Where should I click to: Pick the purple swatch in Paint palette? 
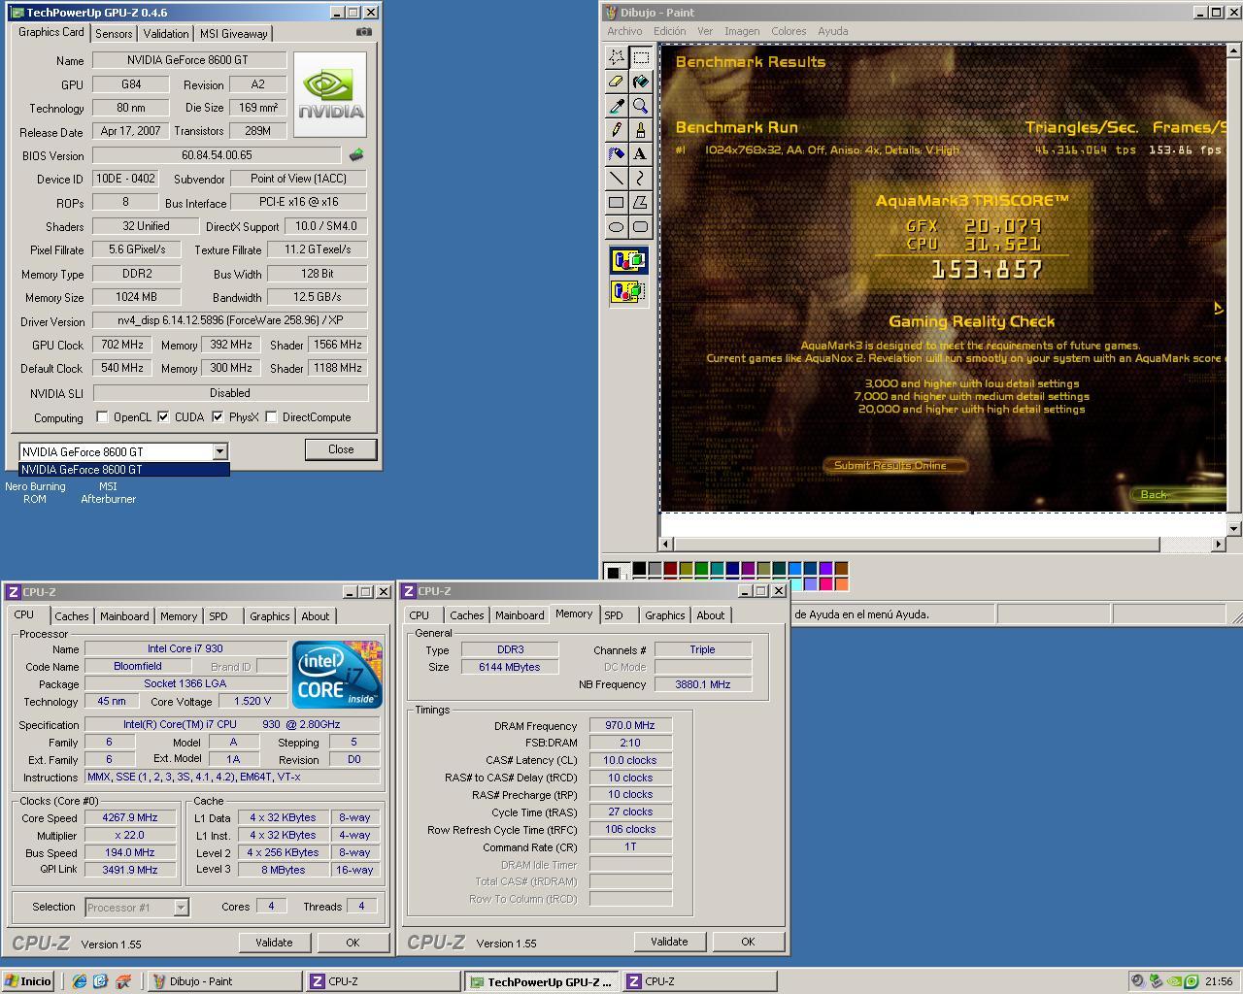coord(748,569)
